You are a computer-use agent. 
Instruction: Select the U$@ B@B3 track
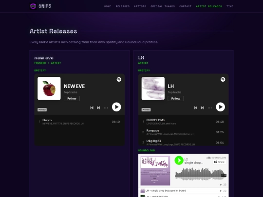point(183,143)
